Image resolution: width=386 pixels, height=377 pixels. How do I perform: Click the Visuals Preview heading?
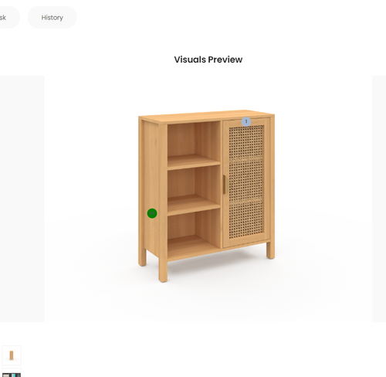(208, 59)
